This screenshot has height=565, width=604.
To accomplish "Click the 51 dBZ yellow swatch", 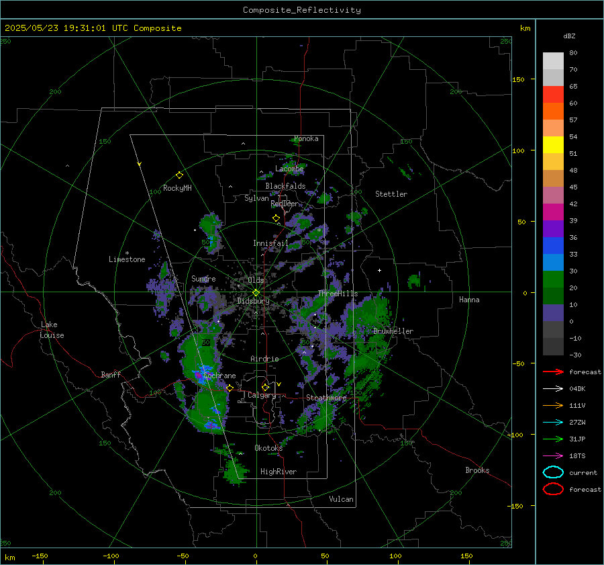I will (553, 145).
